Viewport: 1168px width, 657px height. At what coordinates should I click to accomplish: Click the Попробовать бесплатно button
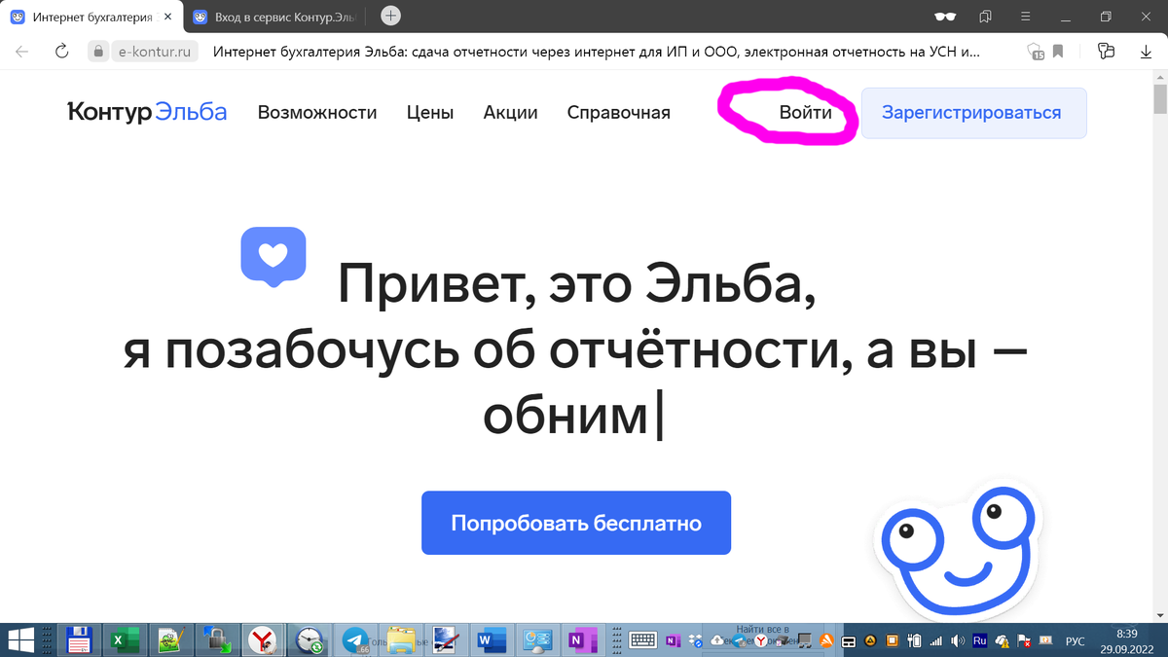[x=576, y=523]
